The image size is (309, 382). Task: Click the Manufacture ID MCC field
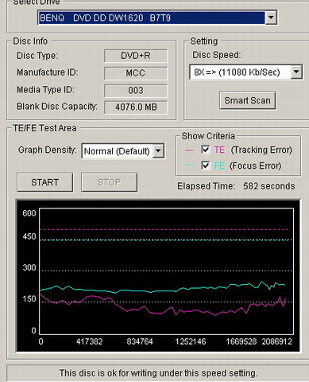pos(136,73)
